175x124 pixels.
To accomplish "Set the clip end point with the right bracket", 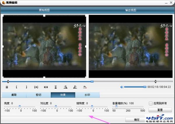I will point(26,87).
